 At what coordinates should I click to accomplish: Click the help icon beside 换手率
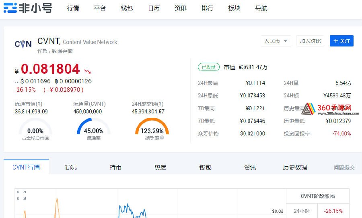click(x=162, y=137)
